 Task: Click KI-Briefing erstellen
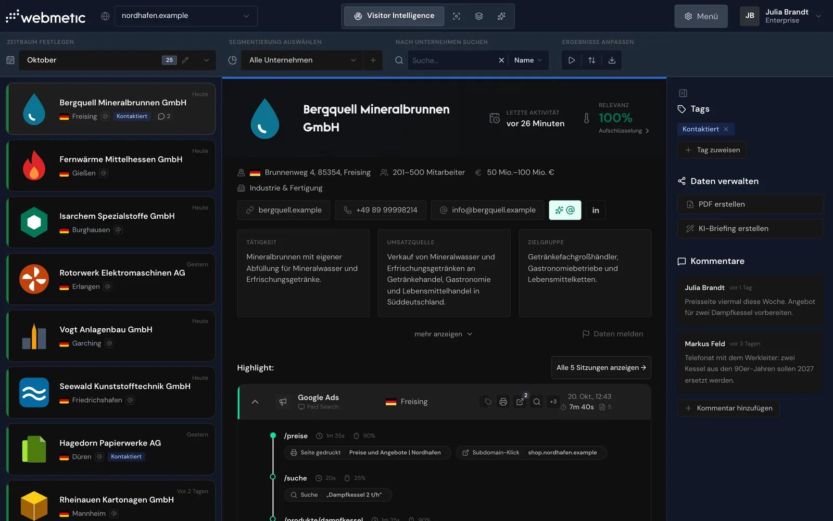pos(750,229)
